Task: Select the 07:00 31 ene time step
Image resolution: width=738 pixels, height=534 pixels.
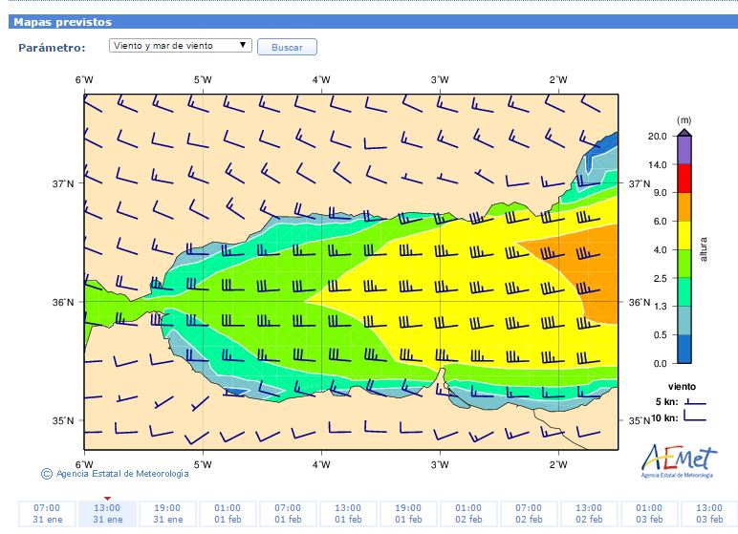Action: coord(47,513)
